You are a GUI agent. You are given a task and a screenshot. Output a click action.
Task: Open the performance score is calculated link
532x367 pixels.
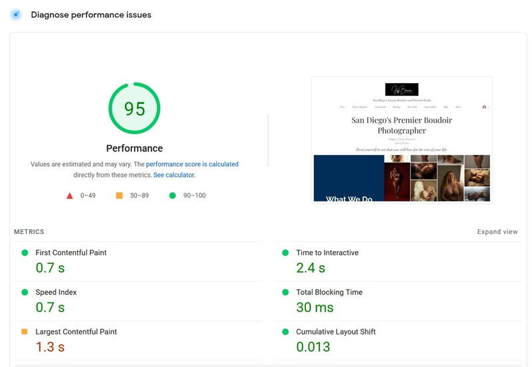(x=192, y=164)
